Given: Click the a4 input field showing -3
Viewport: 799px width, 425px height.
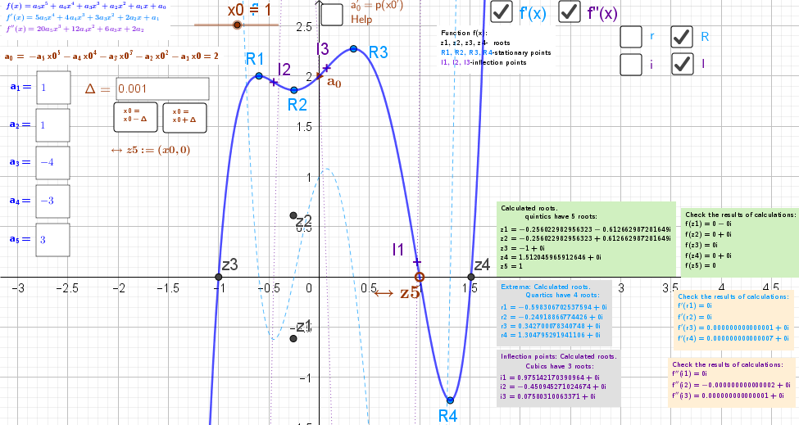Looking at the screenshot, I should point(53,201).
